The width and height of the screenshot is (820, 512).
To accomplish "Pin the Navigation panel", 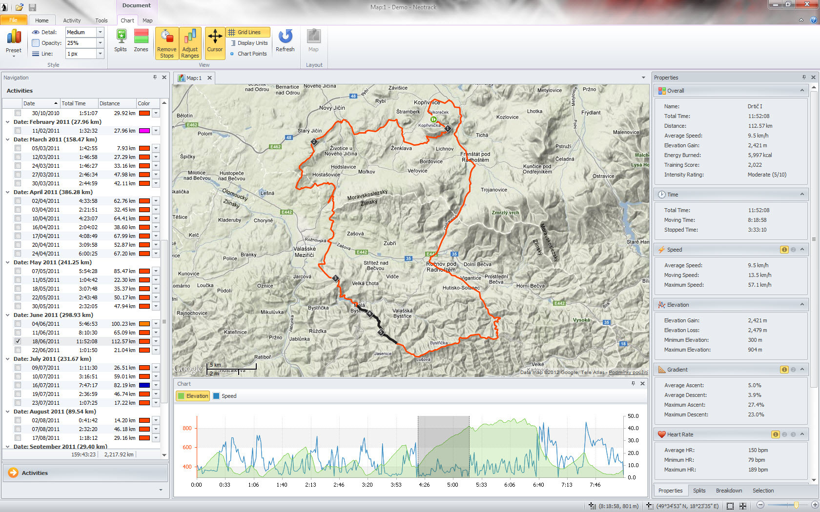I will tap(155, 77).
